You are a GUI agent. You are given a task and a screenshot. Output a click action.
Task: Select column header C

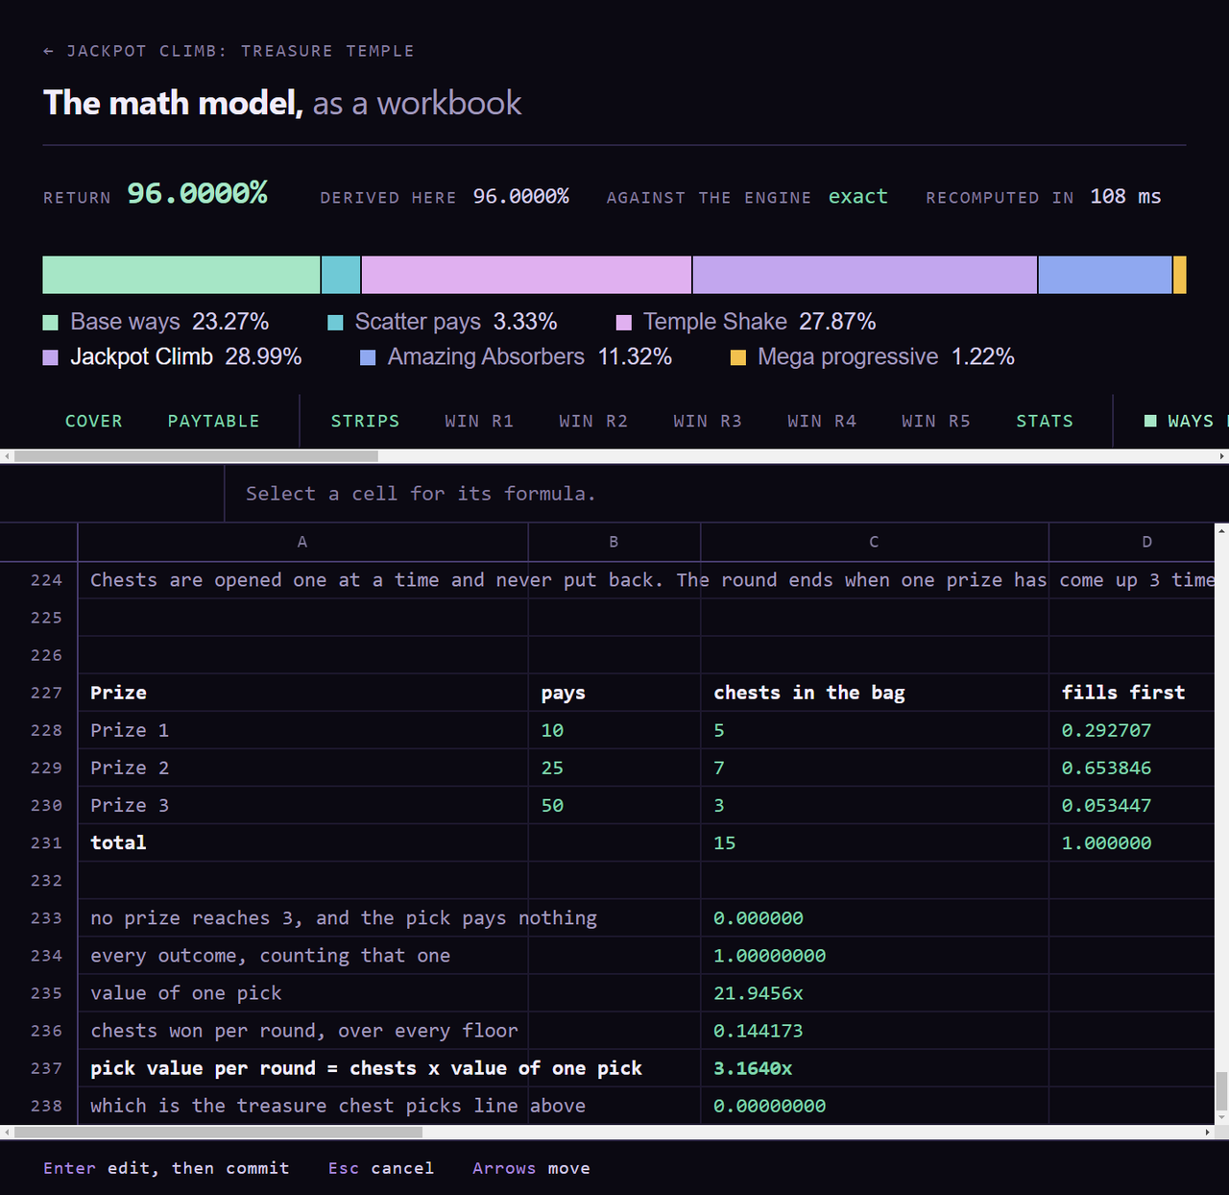[874, 542]
